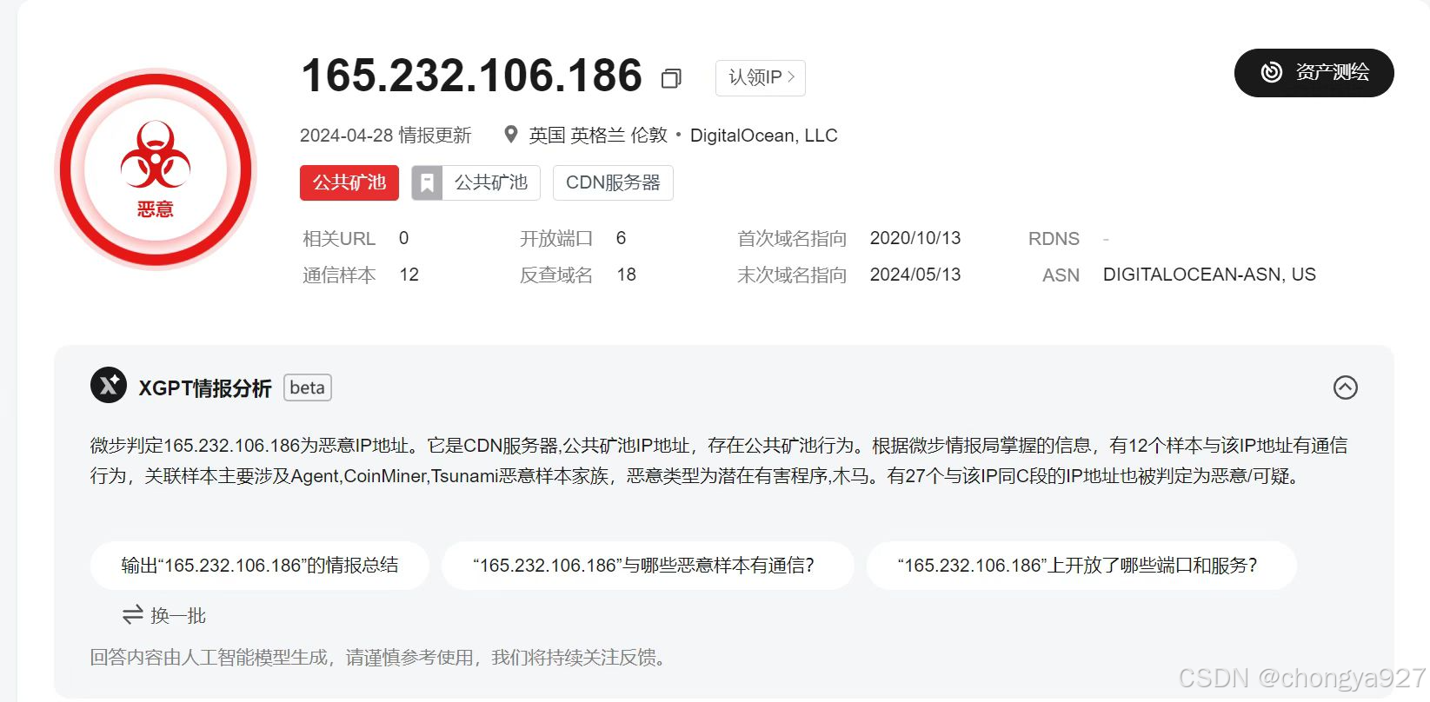Click 英国 英格兰 伦敦 location text
Viewport: 1430px width, 702px height.
598,136
